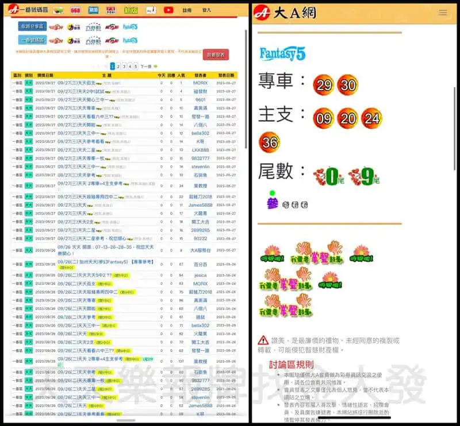Tap the Fantasy 5 logo in right panel

click(x=282, y=55)
